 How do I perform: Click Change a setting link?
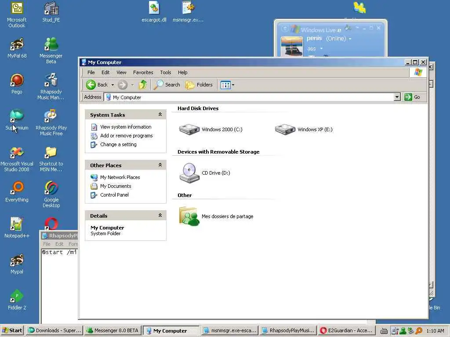coord(118,144)
